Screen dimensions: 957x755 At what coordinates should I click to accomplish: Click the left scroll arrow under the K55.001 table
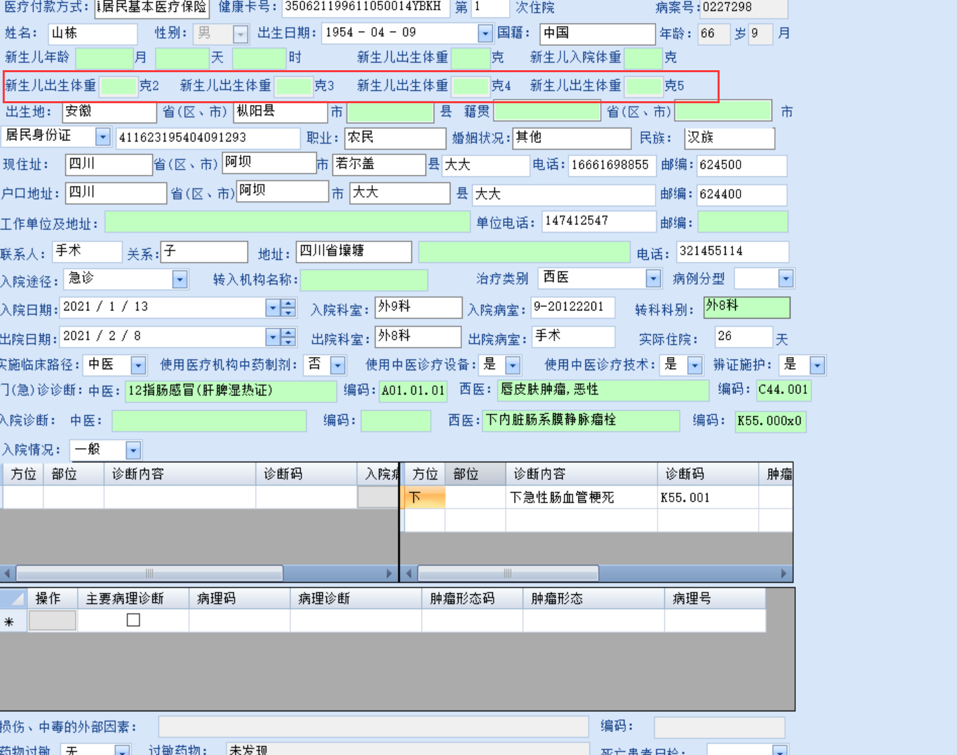coord(409,574)
